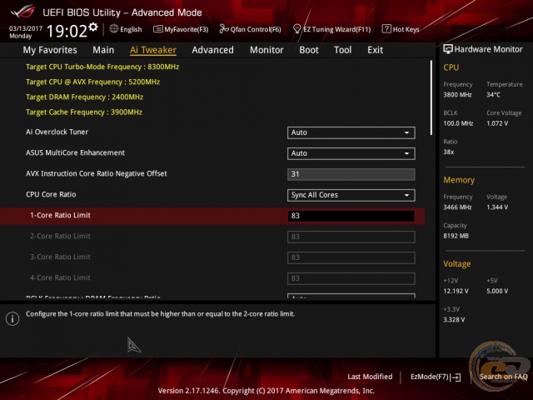533x400 pixels.
Task: Click the 3.328 V reading
Action: [454, 320]
